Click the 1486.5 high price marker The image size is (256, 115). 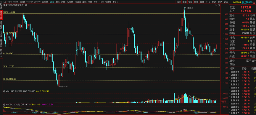coord(190,8)
